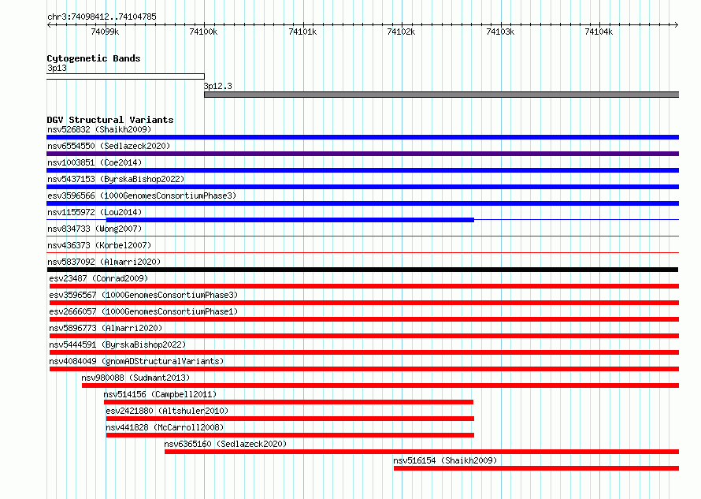The image size is (701, 499).
Task: Select the red bar under nsv5896773
Action: pos(365,336)
